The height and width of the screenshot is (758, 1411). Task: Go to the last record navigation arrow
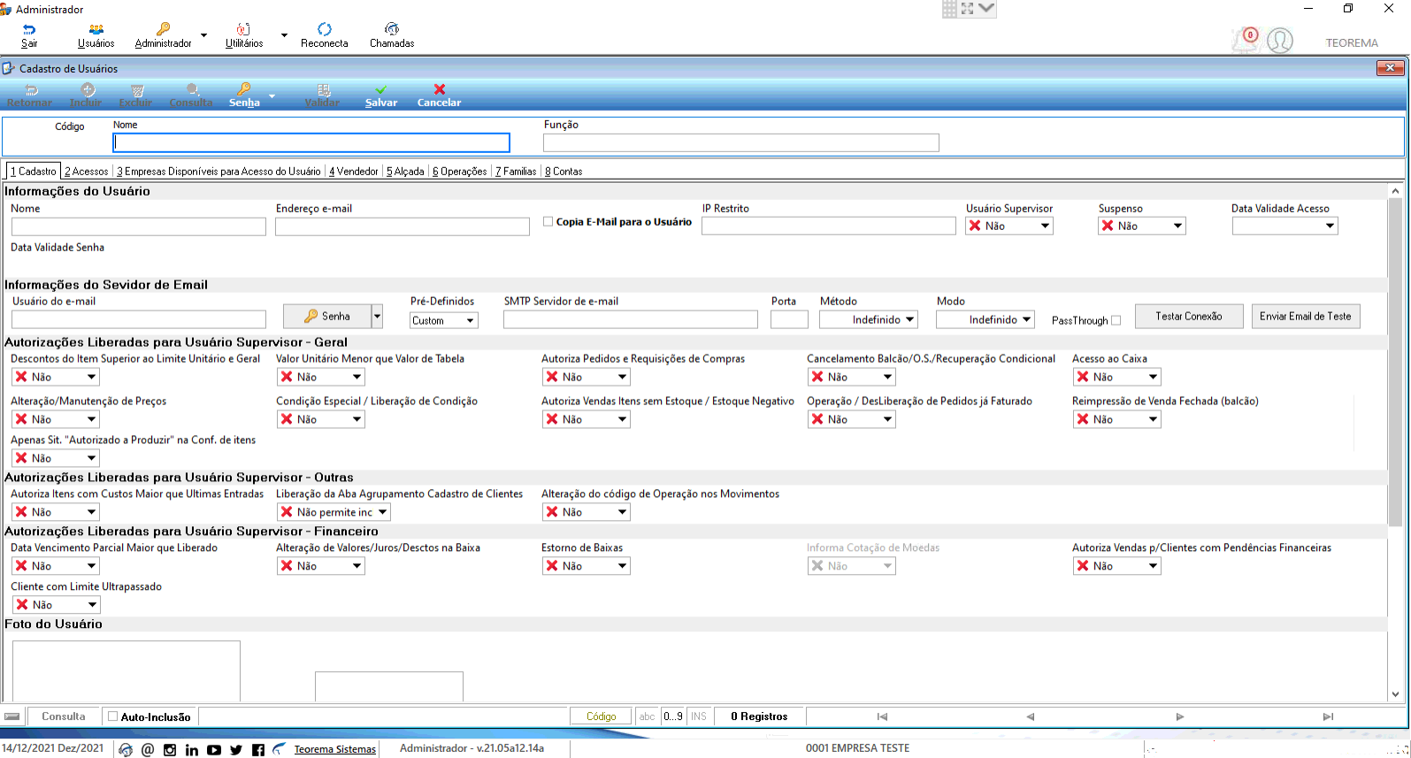pyautogui.click(x=1328, y=717)
